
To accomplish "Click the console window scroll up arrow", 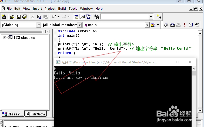I will pos(194,69).
